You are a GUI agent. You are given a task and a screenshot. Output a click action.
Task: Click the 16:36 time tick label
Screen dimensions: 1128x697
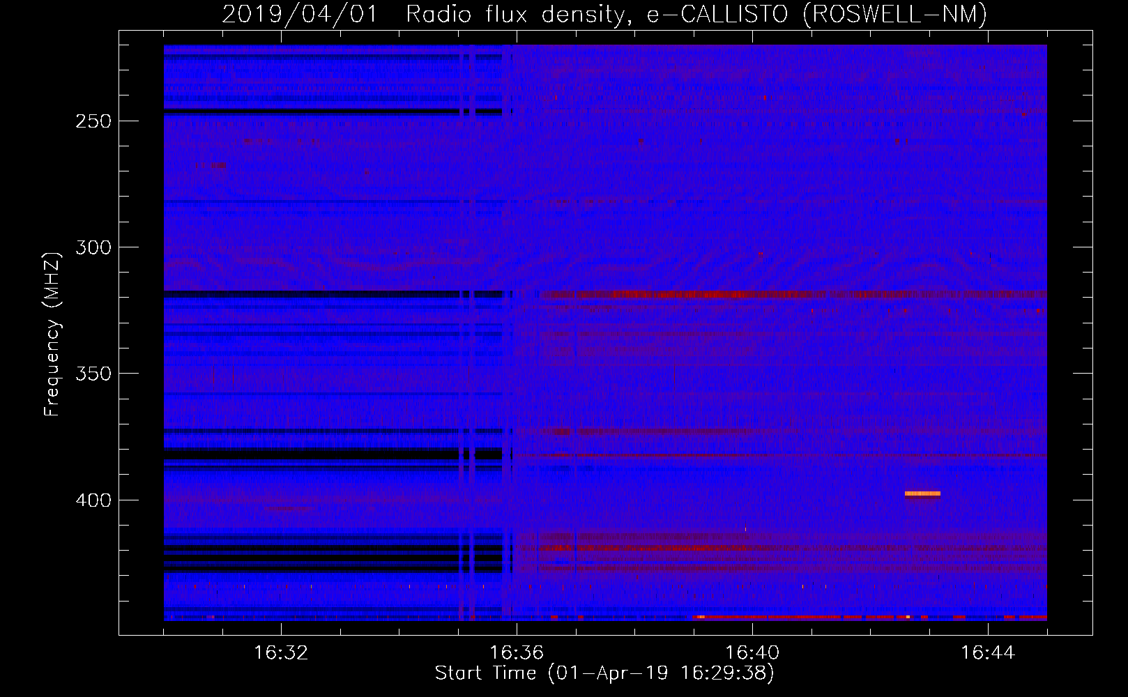point(517,653)
